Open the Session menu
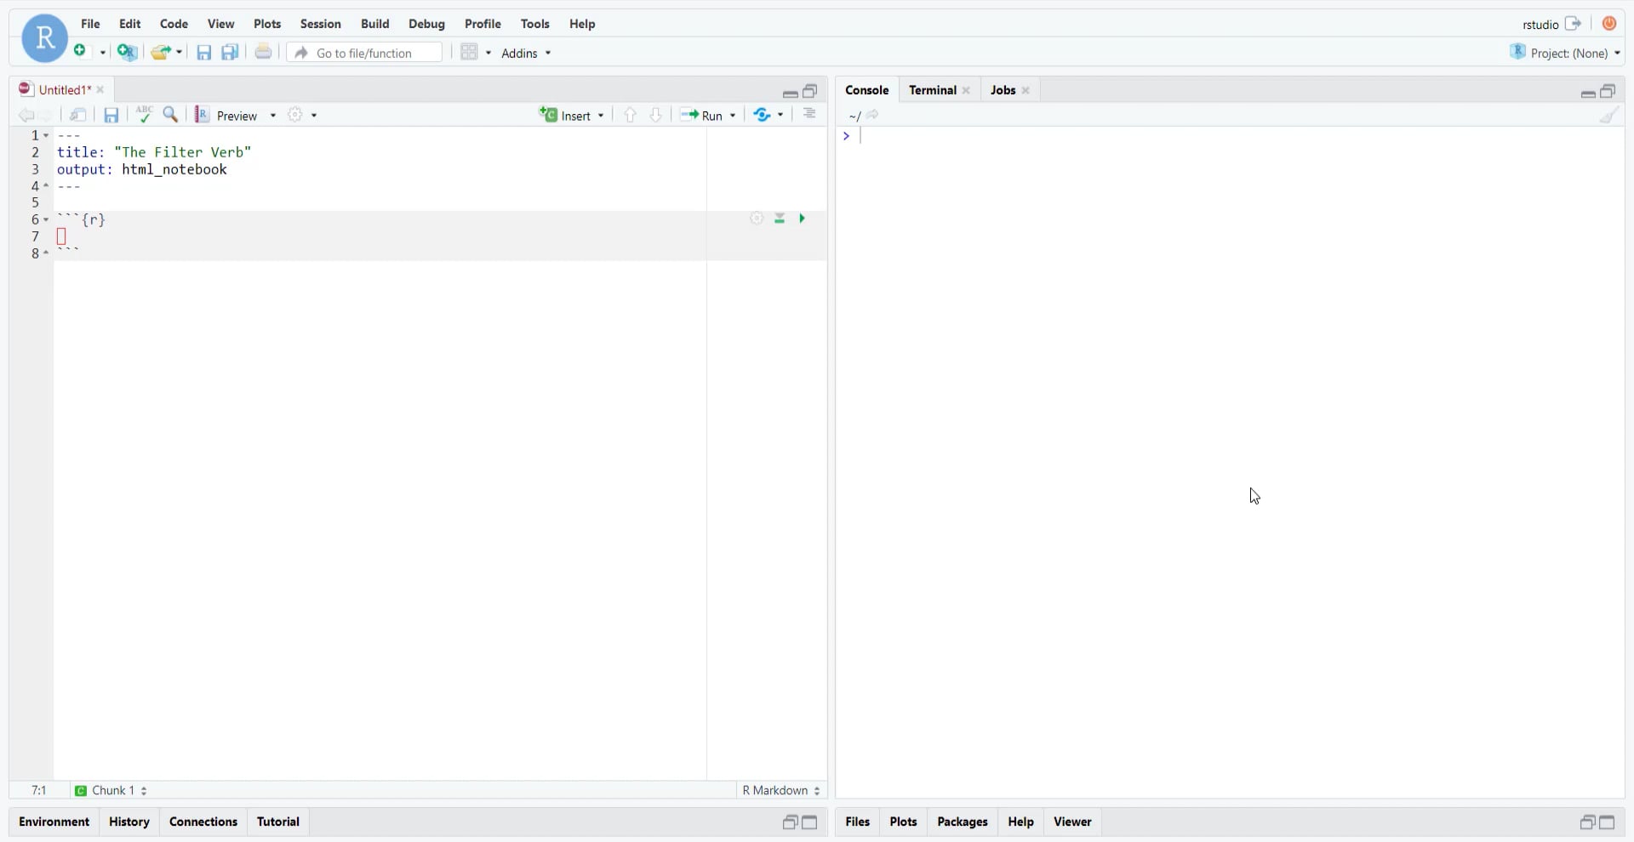The width and height of the screenshot is (1634, 842). point(321,24)
